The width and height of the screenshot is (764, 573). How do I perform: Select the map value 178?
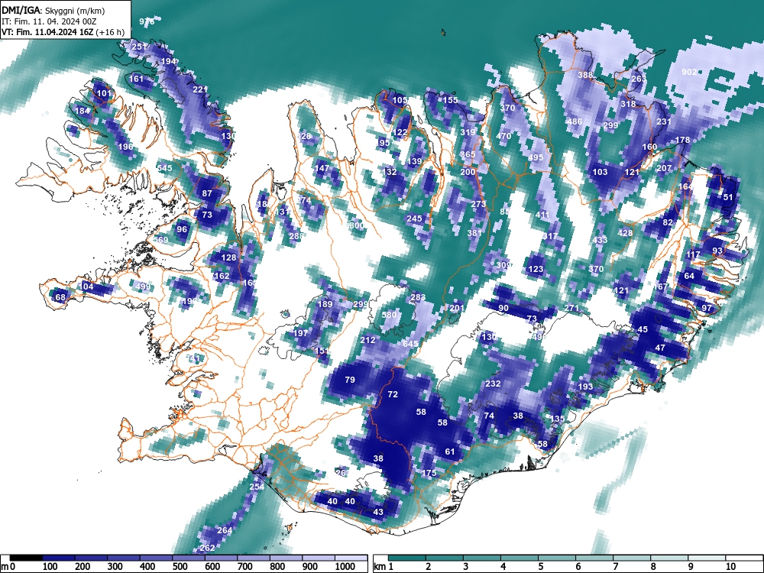pyautogui.click(x=682, y=140)
